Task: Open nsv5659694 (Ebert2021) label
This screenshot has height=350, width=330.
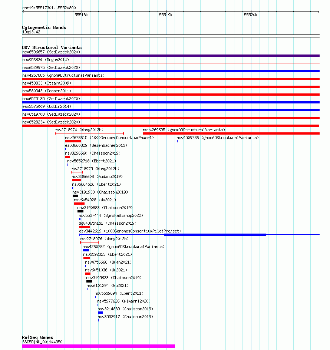Action: point(119,294)
